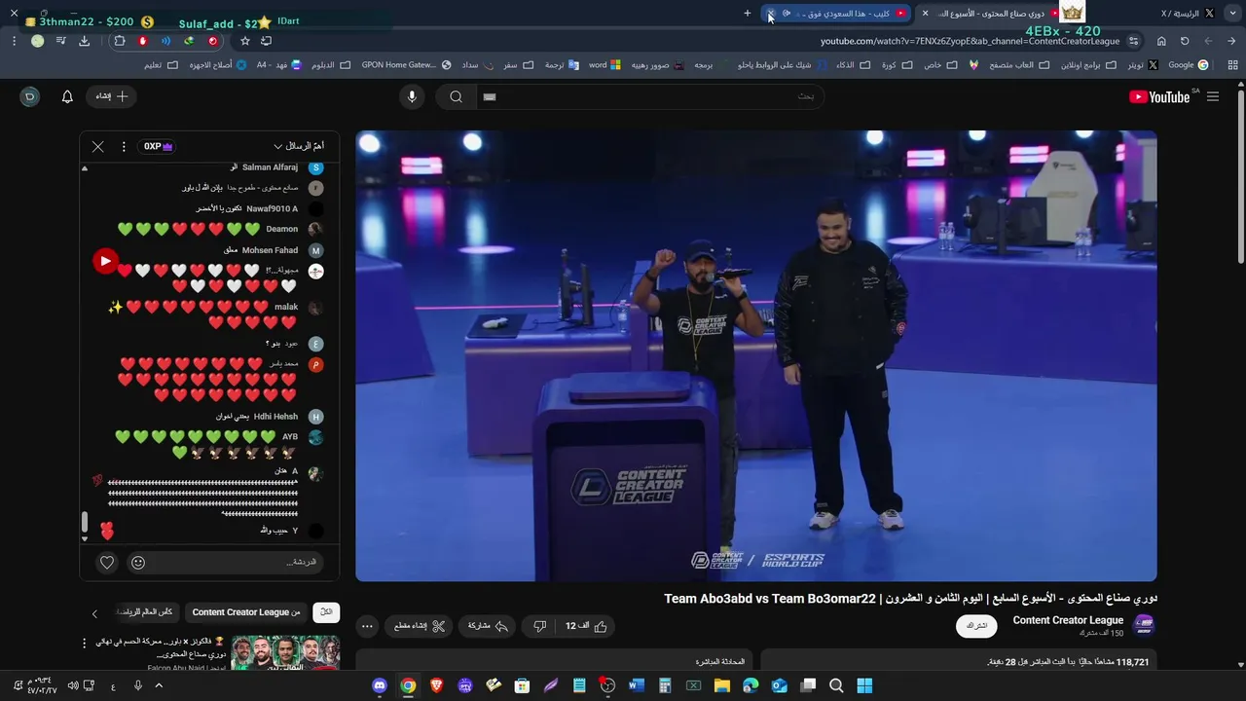The width and height of the screenshot is (1246, 701).
Task: Open the 'تعليم' bookmarks folder
Action: (161, 65)
